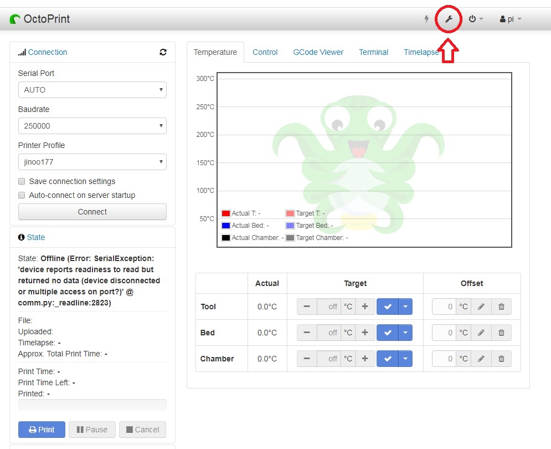Image resolution: width=551 pixels, height=449 pixels.
Task: Apply Tool target temperature with check button
Action: 388,307
